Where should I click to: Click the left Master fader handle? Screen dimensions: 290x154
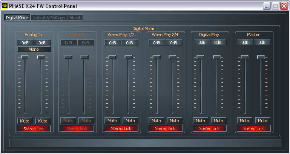click(245, 57)
